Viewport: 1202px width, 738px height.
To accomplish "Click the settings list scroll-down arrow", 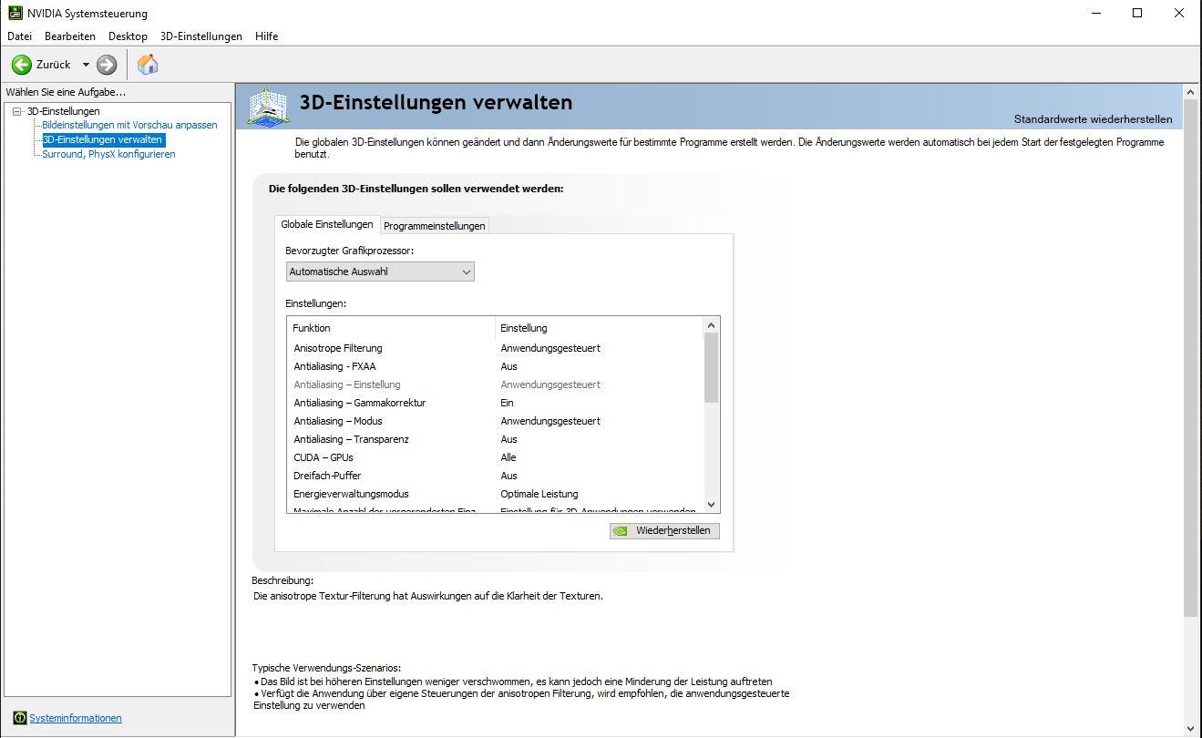I will tap(712, 505).
